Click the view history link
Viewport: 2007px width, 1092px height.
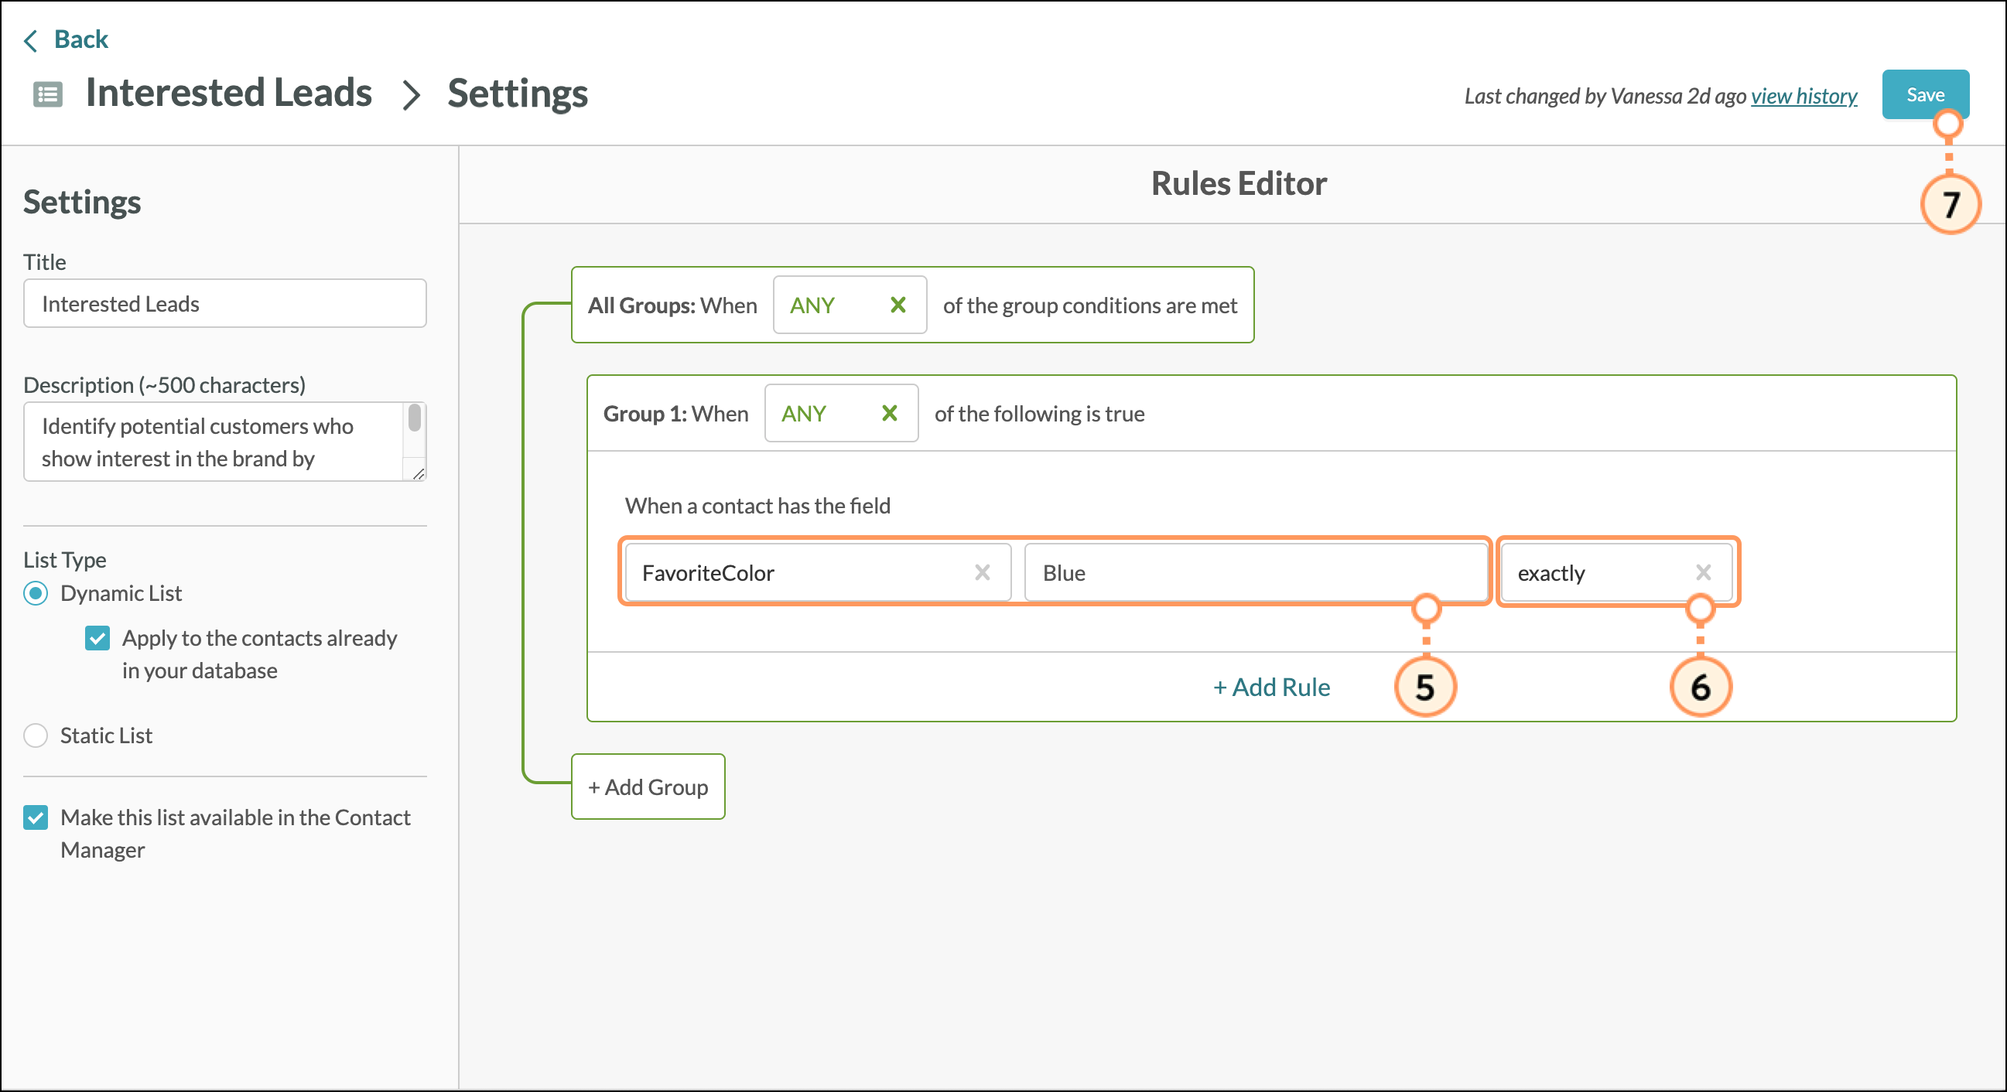coord(1804,96)
